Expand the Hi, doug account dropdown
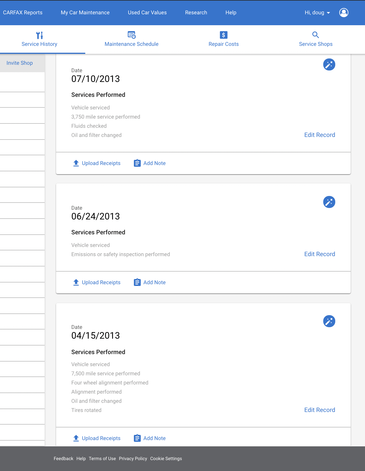 pos(317,13)
